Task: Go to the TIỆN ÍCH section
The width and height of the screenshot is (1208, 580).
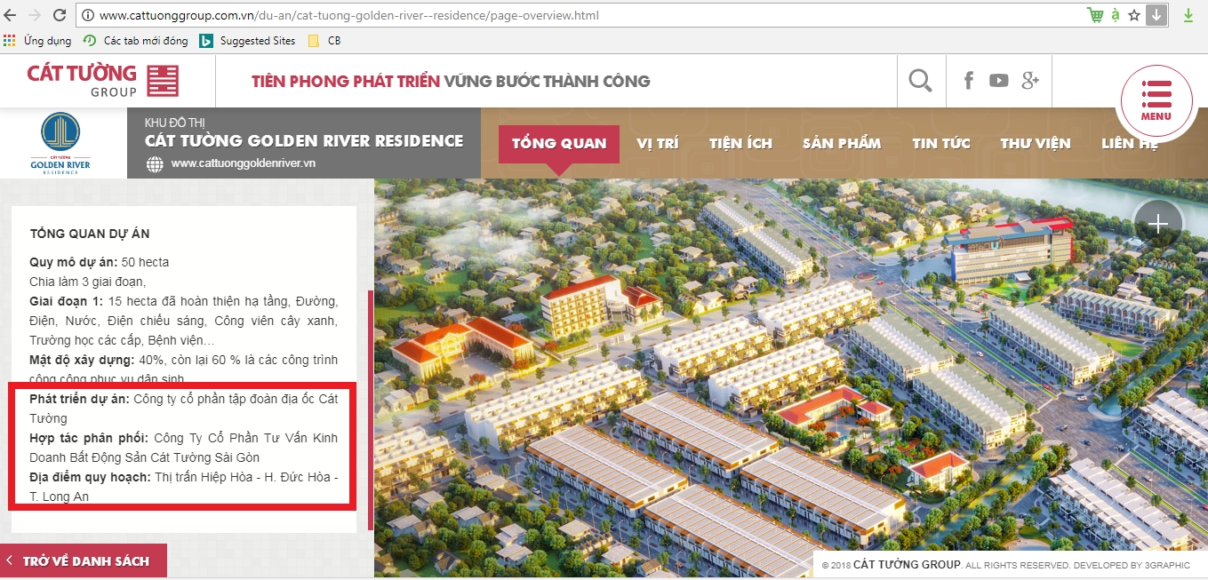Action: pos(740,144)
